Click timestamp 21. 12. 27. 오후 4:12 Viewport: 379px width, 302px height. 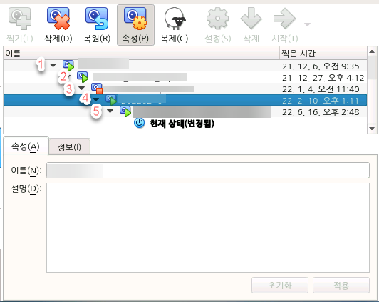[x=323, y=78]
